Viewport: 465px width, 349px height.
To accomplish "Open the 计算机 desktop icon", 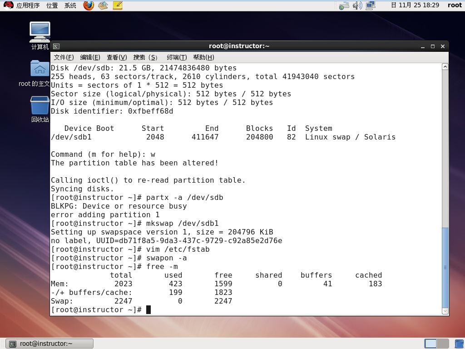I will click(40, 35).
